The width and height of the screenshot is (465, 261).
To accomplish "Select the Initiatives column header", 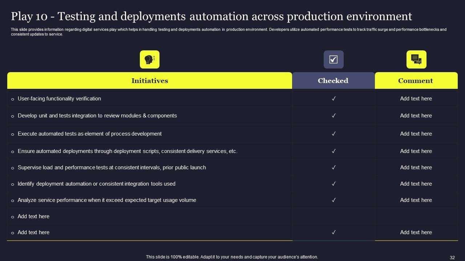I will (x=150, y=80).
